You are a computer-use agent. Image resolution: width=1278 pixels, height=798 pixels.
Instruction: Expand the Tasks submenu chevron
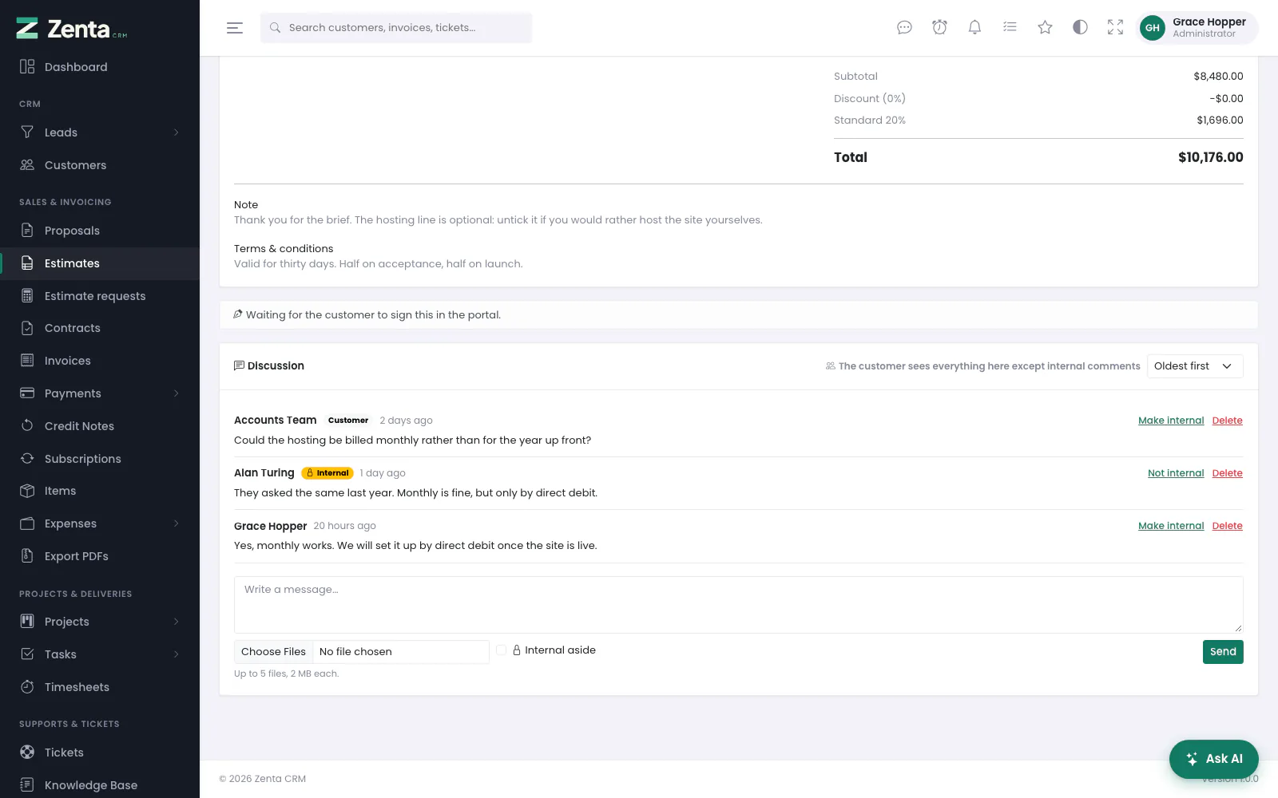177,654
